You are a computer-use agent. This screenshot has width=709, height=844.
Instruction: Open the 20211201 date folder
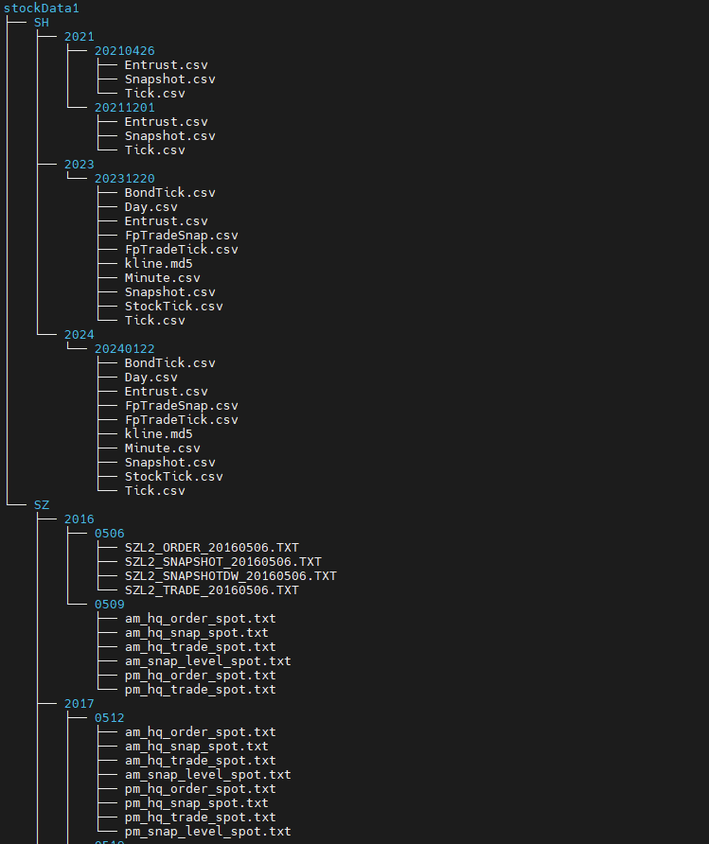[124, 108]
